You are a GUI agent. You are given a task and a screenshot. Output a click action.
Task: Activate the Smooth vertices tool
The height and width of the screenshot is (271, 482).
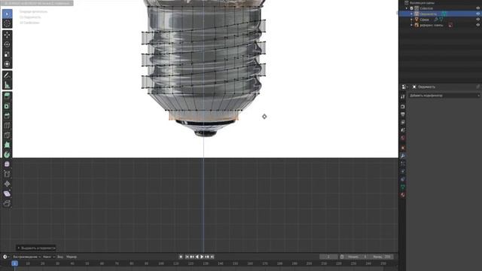click(7, 164)
